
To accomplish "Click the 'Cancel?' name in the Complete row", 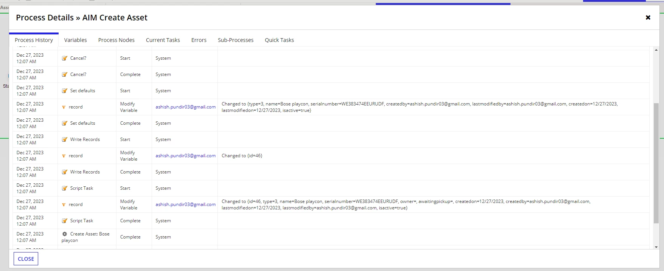I will (78, 74).
